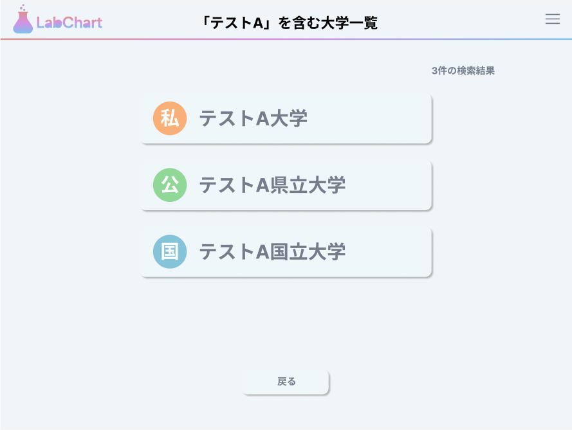Click the テストA県立大学 card body

[322, 184]
